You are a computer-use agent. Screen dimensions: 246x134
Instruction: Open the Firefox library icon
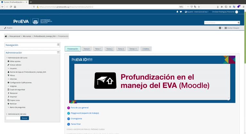click(222, 7)
